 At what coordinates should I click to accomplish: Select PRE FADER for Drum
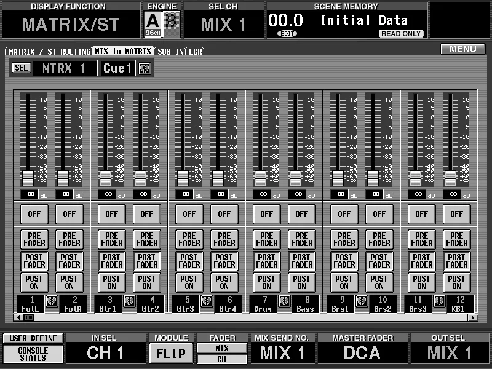tap(267, 239)
